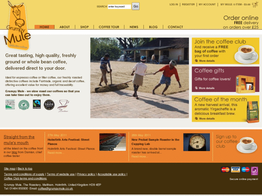Image resolution: width=262 pixels, height=196 pixels.
Task: Open MY MULE basket summary link
Action: pos(235,5)
